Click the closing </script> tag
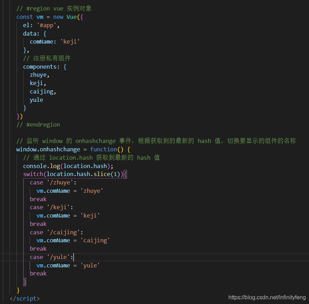309x304 pixels. 25,299
